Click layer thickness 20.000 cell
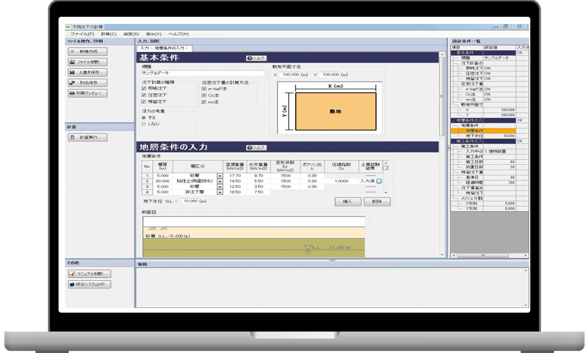This screenshot has height=353, width=586. pos(162,181)
